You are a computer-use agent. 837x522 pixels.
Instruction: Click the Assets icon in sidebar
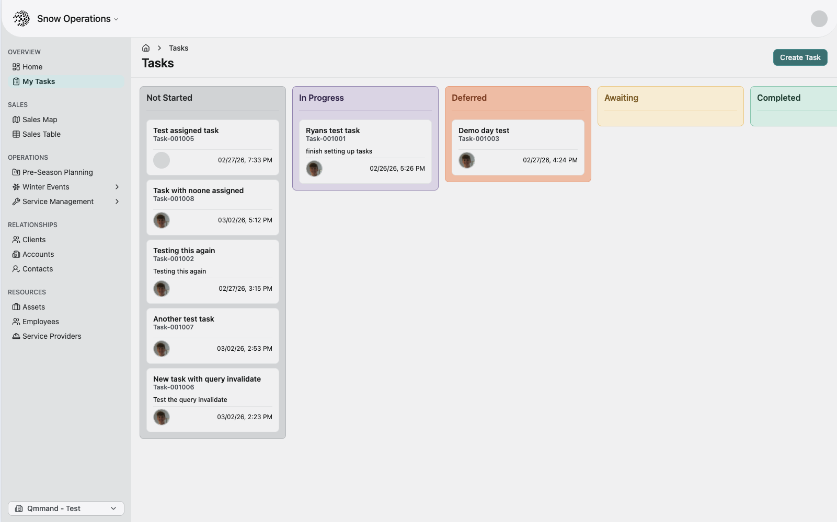tap(16, 307)
